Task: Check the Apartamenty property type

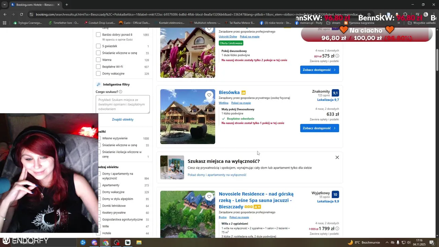Action: (x=99, y=185)
